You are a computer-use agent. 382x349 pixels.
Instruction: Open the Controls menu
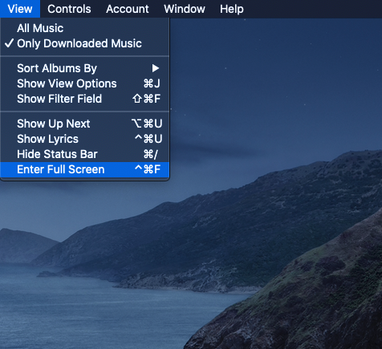pos(69,9)
